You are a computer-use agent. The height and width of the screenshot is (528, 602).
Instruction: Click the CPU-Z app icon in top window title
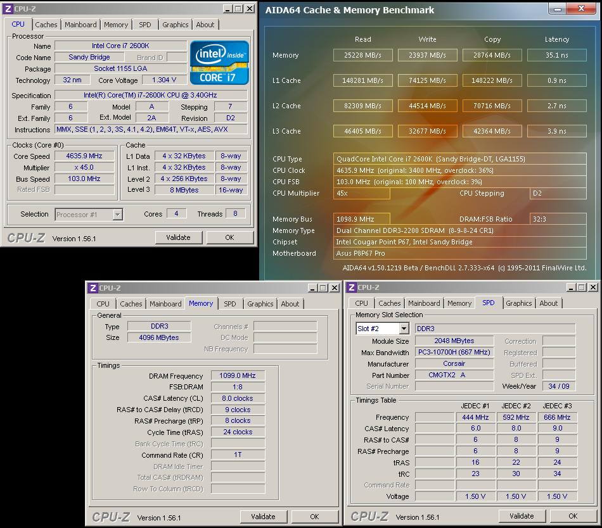coord(8,9)
